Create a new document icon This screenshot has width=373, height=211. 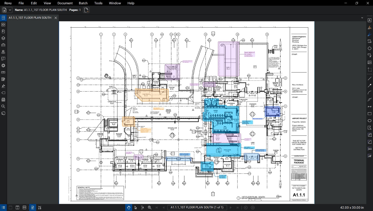pyautogui.click(x=86, y=10)
